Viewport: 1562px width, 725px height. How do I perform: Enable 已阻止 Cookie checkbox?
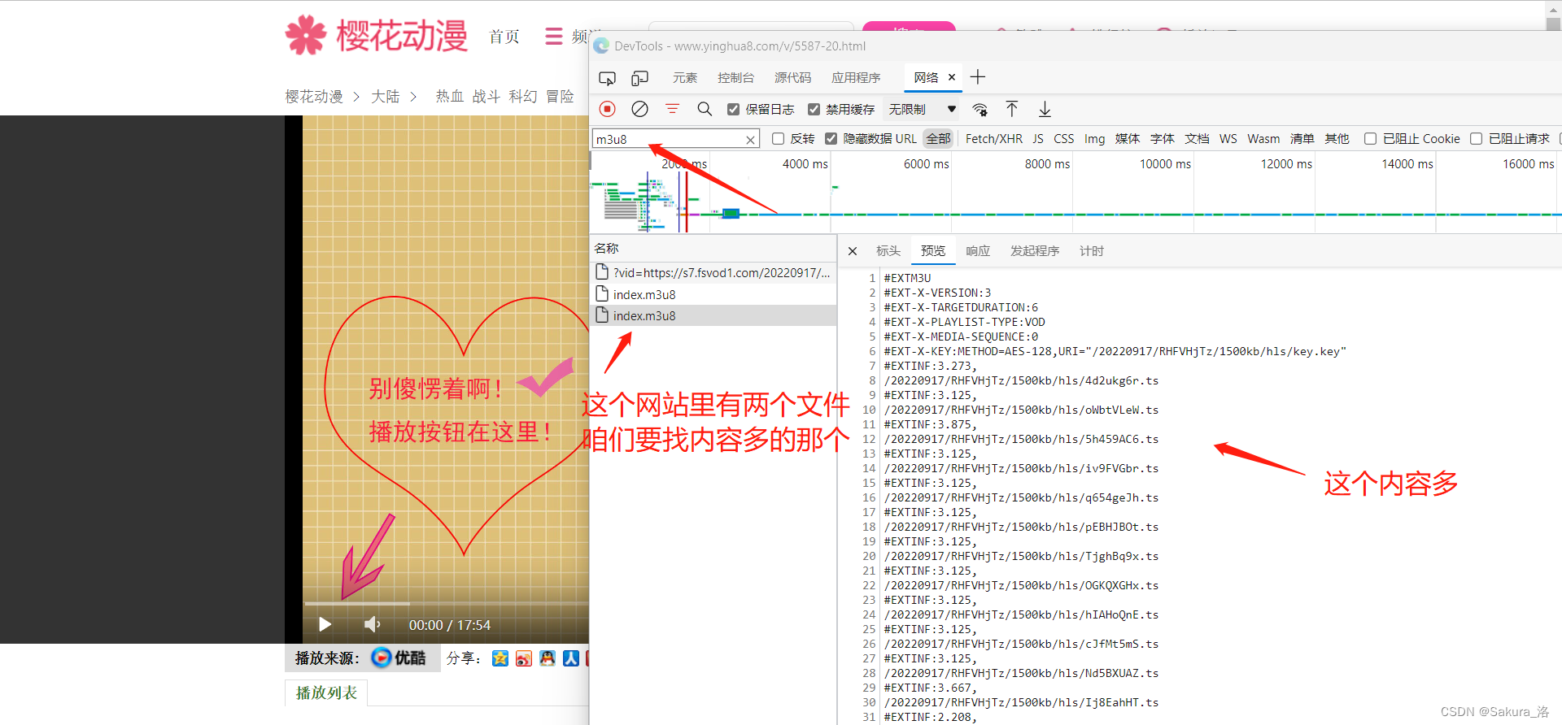[x=1370, y=139]
